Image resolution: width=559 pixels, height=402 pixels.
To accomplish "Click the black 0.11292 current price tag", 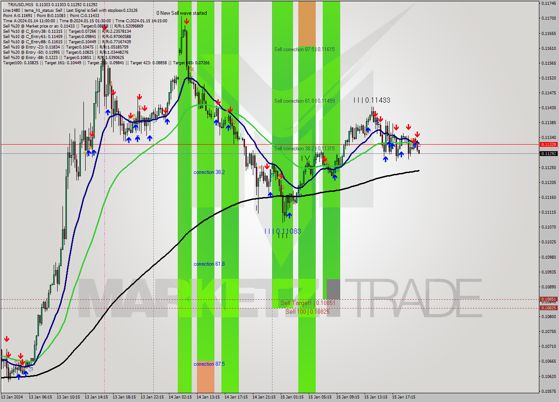I will 549,153.
